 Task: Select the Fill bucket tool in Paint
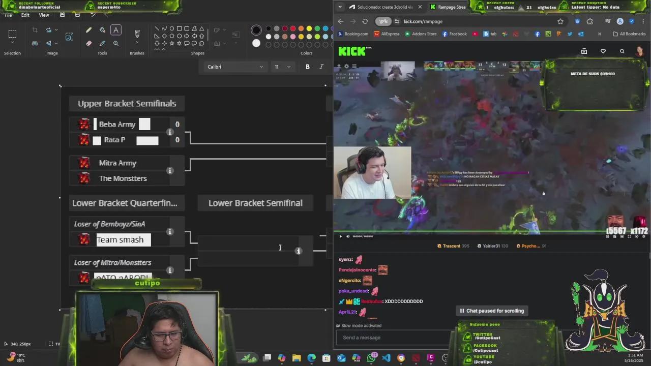click(102, 30)
